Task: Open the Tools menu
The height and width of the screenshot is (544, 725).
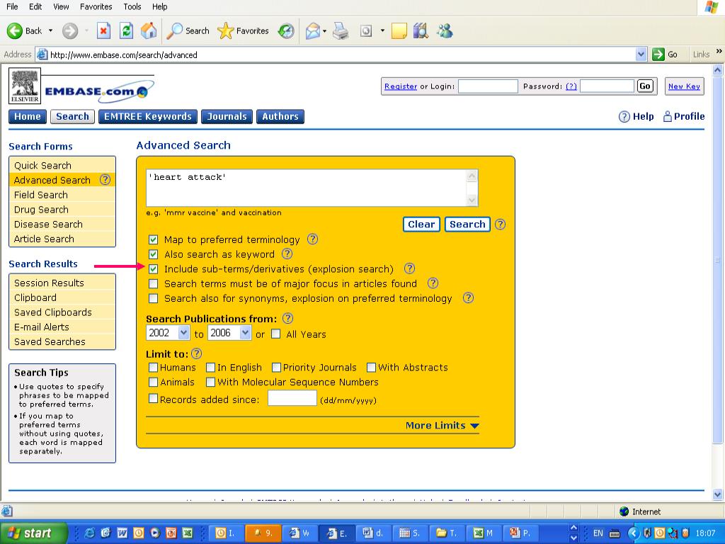Action: pyautogui.click(x=132, y=6)
